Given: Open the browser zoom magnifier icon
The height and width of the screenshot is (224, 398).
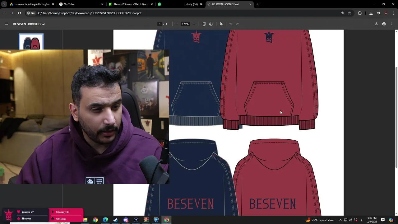Looking at the screenshot, I should pyautogui.click(x=343, y=13).
